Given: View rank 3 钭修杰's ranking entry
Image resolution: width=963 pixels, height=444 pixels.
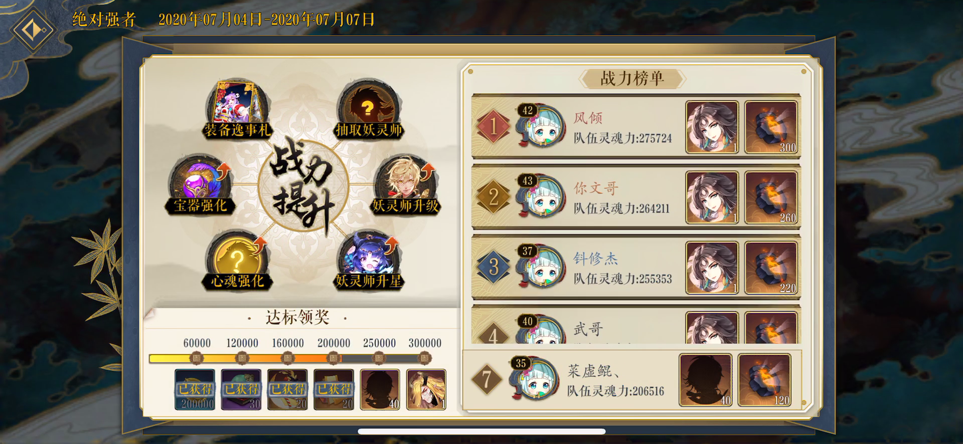Looking at the screenshot, I should click(636, 267).
